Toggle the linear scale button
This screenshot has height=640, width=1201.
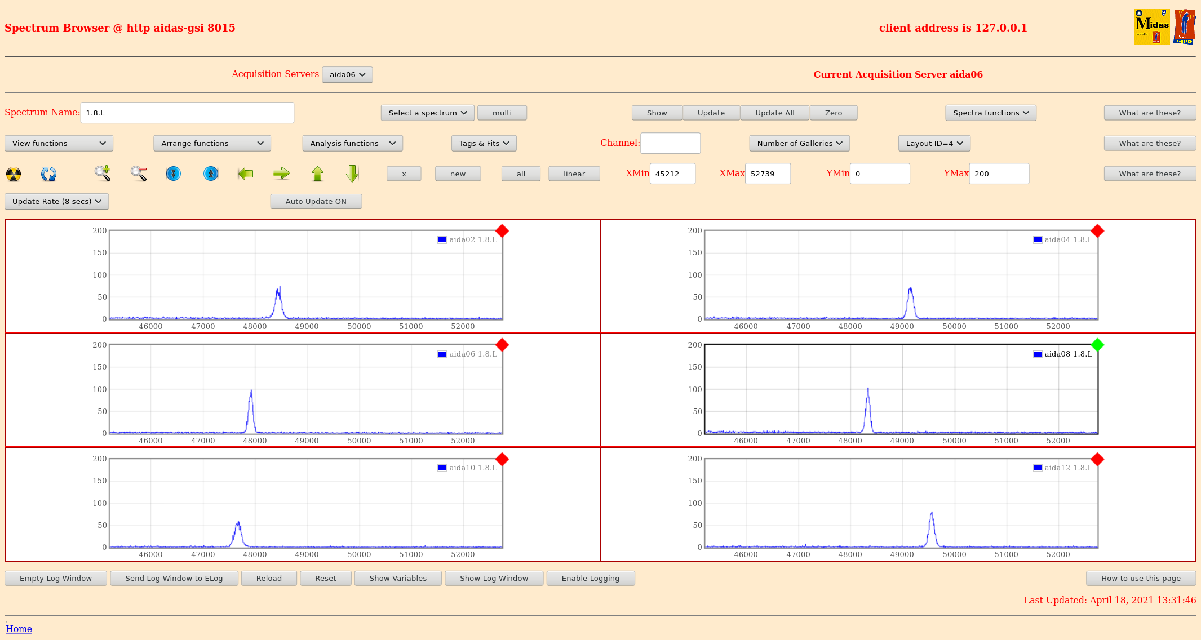coord(574,174)
